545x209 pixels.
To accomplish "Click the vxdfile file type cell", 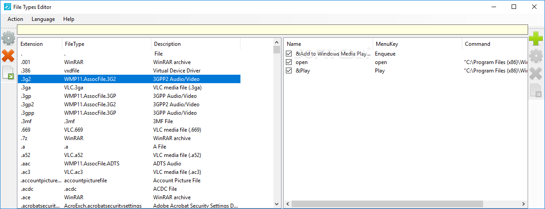I will pos(74,71).
